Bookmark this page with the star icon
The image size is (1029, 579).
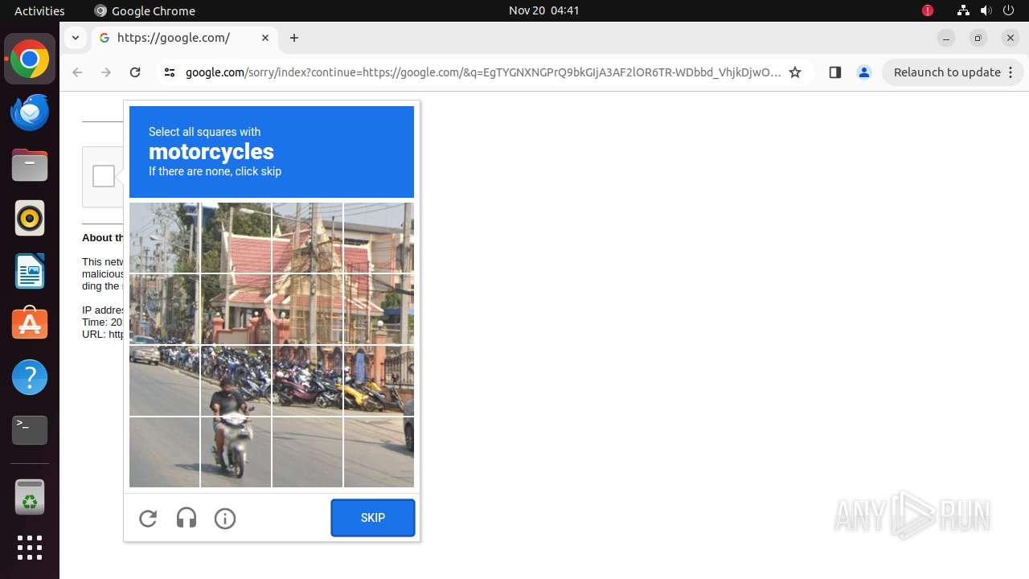pyautogui.click(x=795, y=72)
